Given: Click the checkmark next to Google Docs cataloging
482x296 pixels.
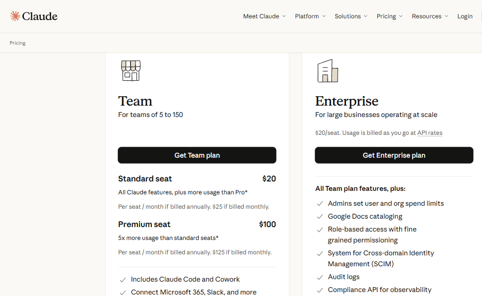Looking at the screenshot, I should pyautogui.click(x=320, y=216).
